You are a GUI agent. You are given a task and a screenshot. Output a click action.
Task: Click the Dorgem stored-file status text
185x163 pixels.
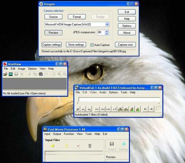point(84,51)
